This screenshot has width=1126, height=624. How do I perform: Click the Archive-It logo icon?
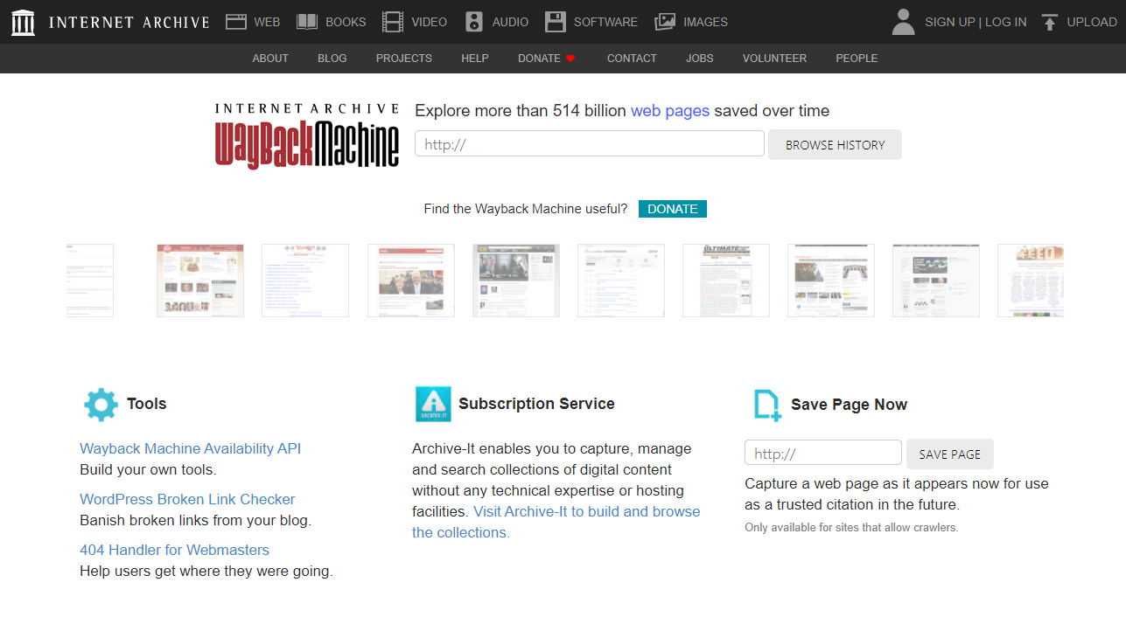(x=433, y=404)
